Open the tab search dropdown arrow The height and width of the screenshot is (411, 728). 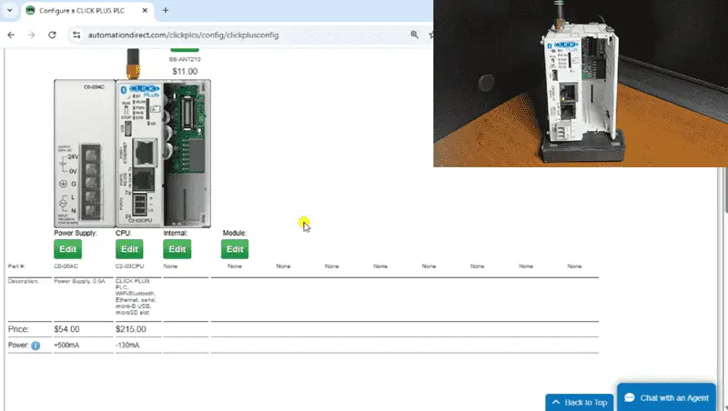[9, 10]
